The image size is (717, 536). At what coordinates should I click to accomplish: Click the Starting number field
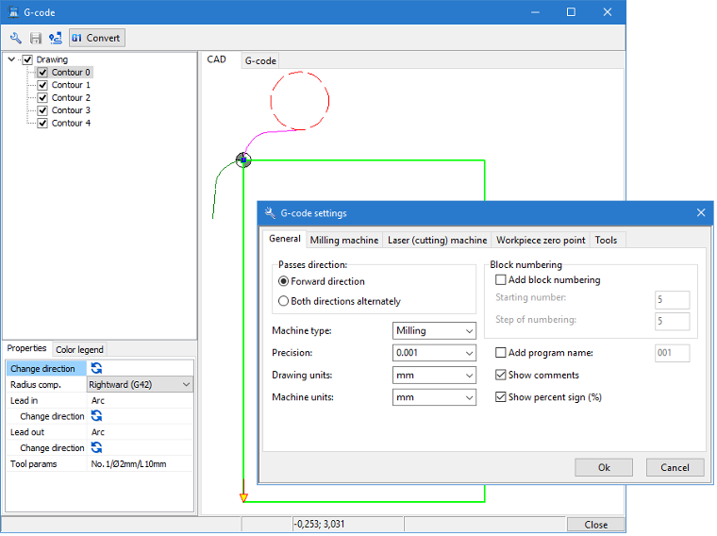tap(672, 299)
